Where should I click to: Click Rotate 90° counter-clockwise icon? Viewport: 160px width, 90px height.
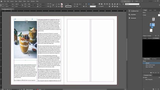pyautogui.click(x=50, y=4)
